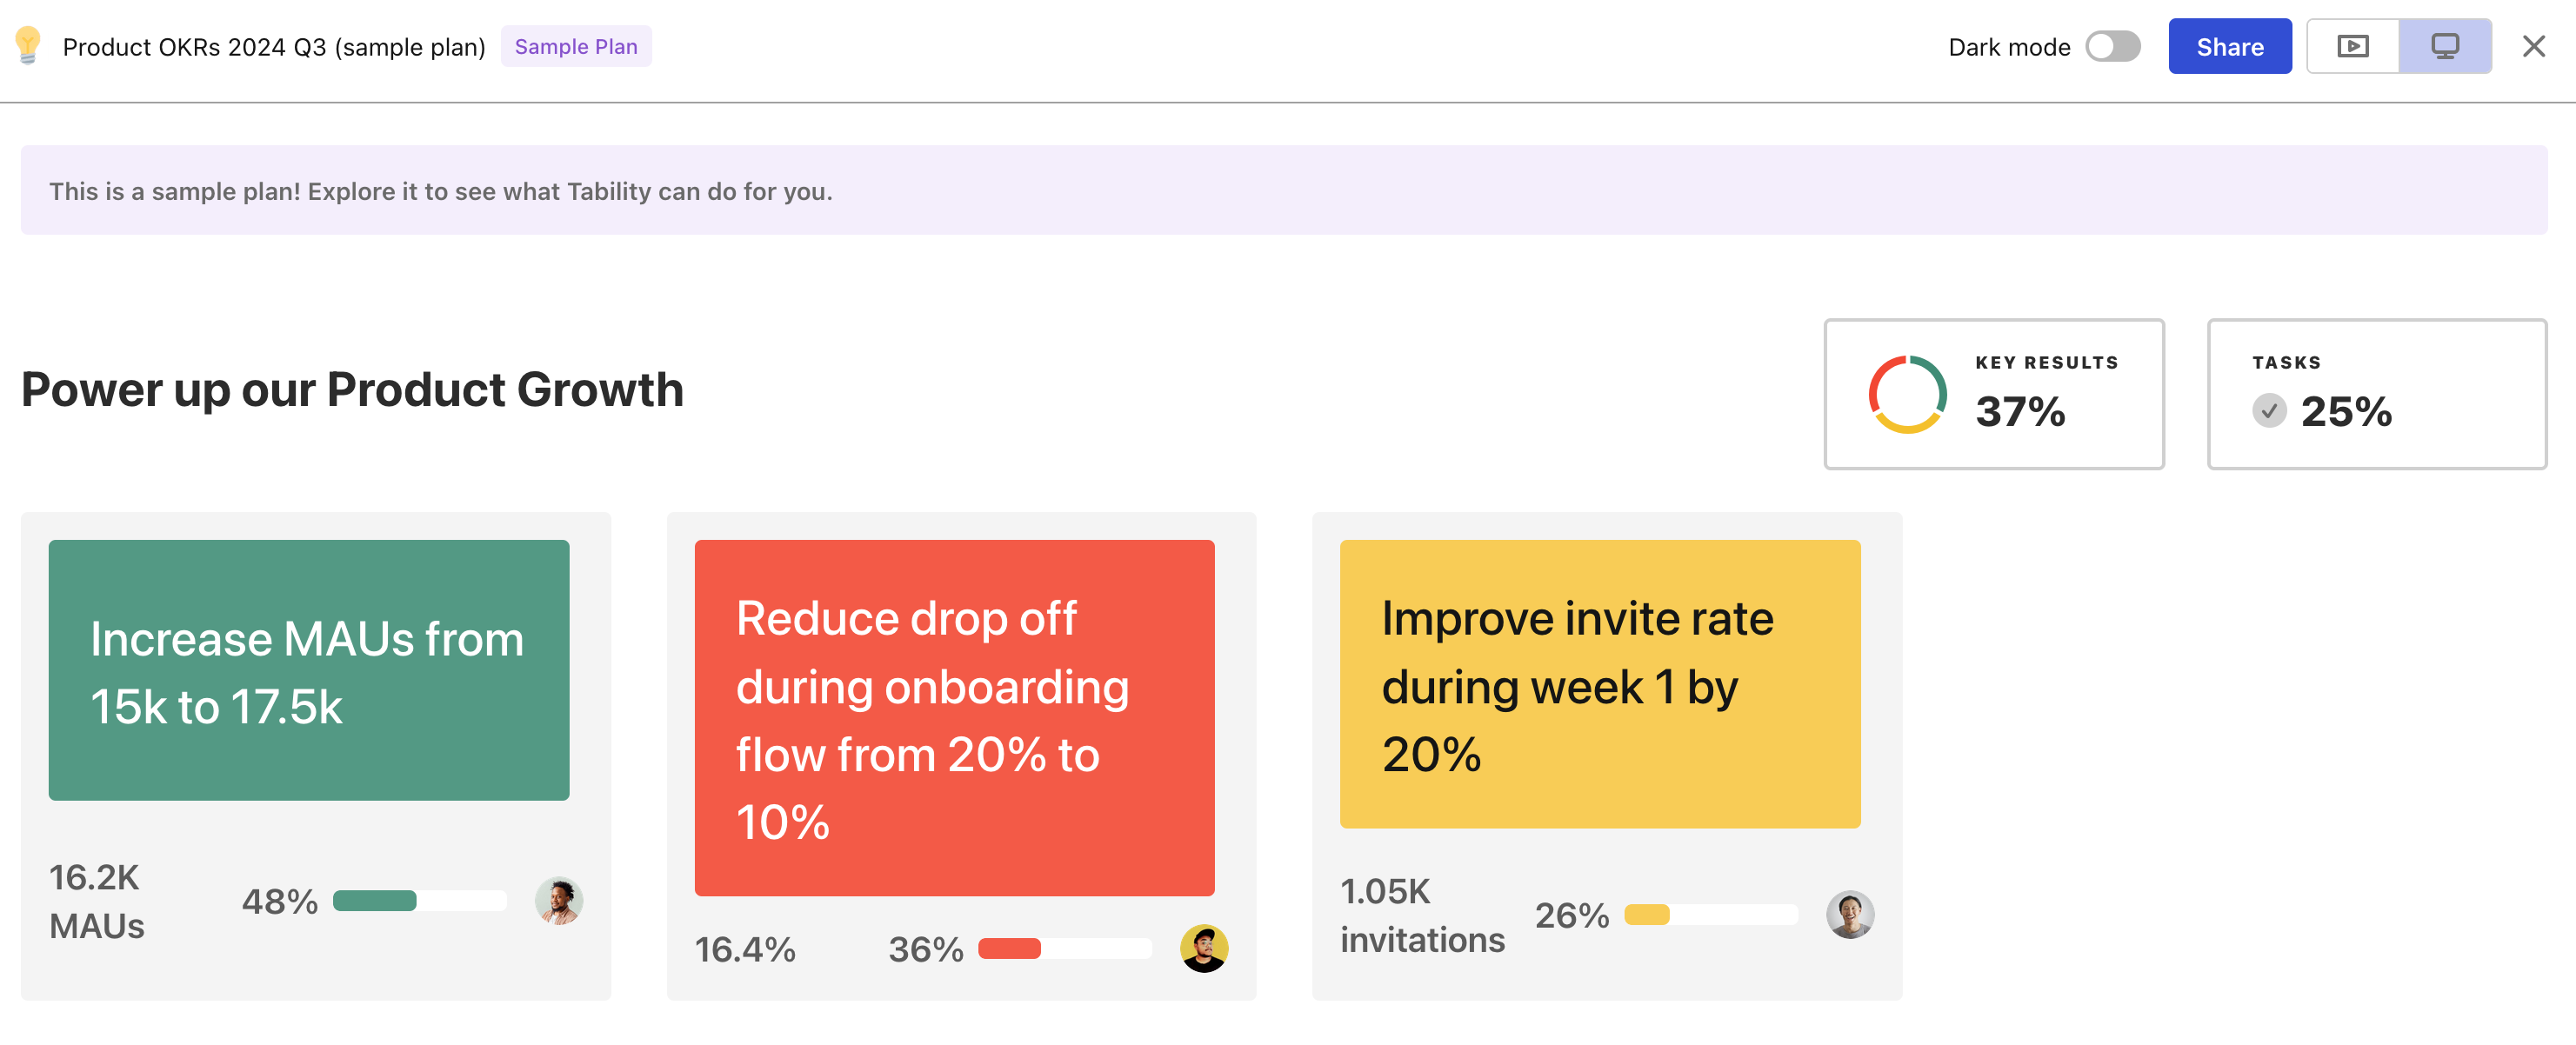The width and height of the screenshot is (2576, 1045).
Task: Close the plan view with X
Action: (x=2533, y=46)
